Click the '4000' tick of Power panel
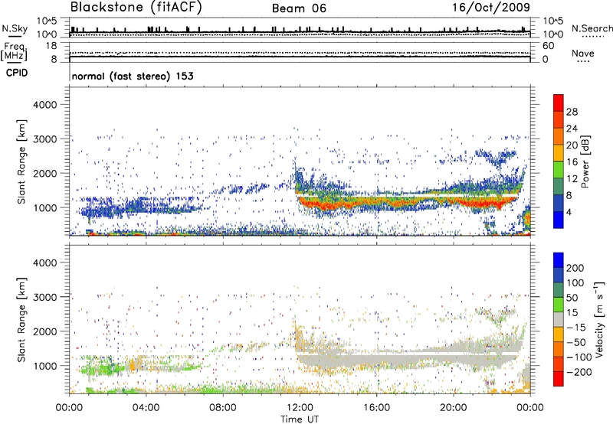 point(45,105)
